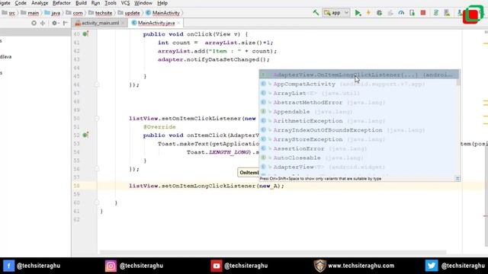Hide the project tool window
The image size is (488, 274).
point(65,23)
